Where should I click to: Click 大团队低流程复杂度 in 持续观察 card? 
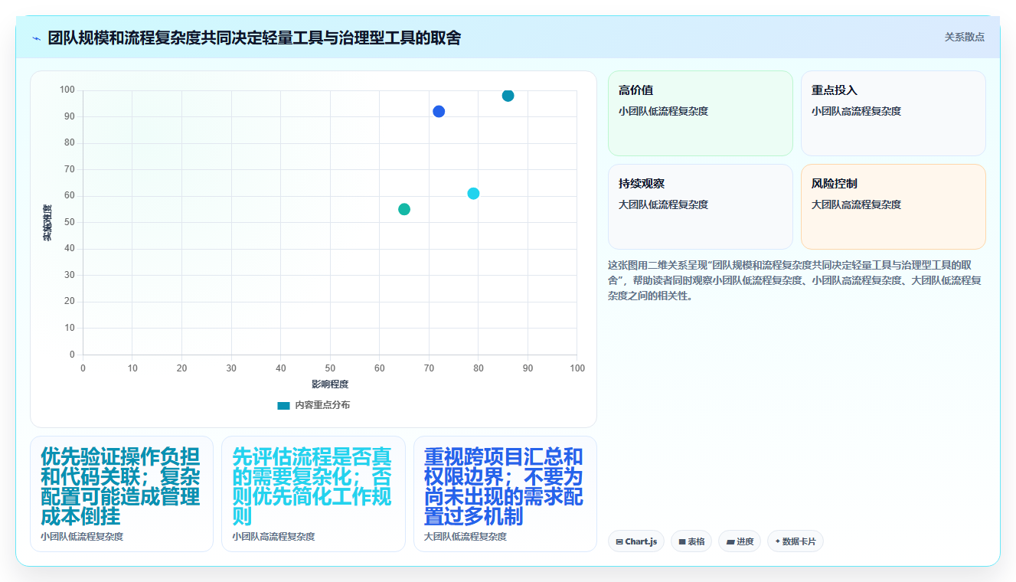click(x=664, y=204)
